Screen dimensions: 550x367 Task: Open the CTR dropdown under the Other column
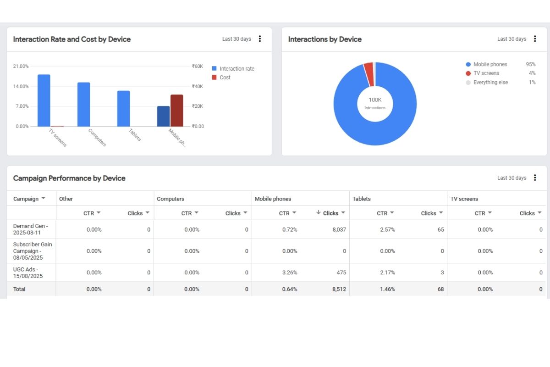[99, 213]
